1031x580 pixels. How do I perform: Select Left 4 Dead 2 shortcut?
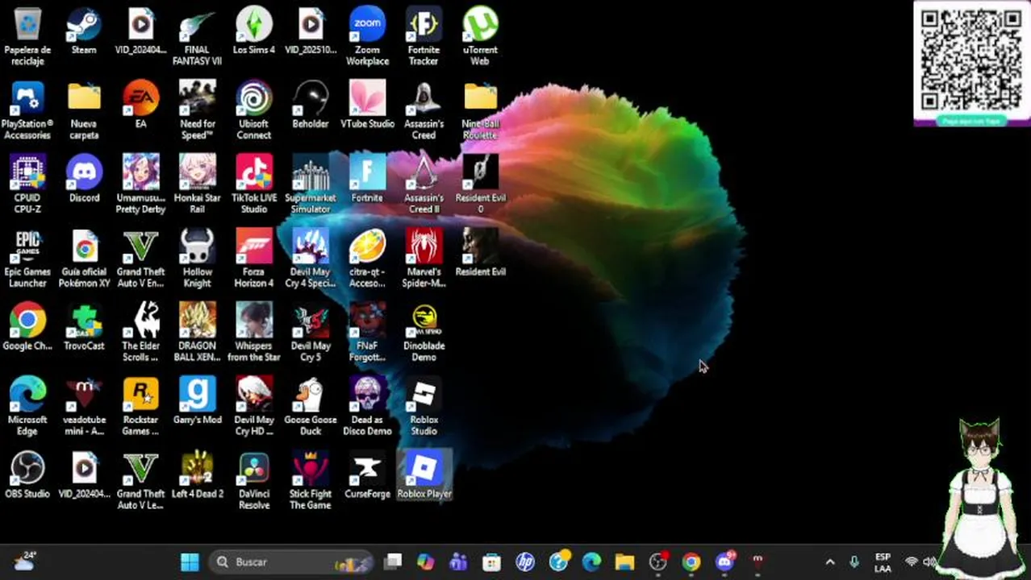pyautogui.click(x=197, y=476)
